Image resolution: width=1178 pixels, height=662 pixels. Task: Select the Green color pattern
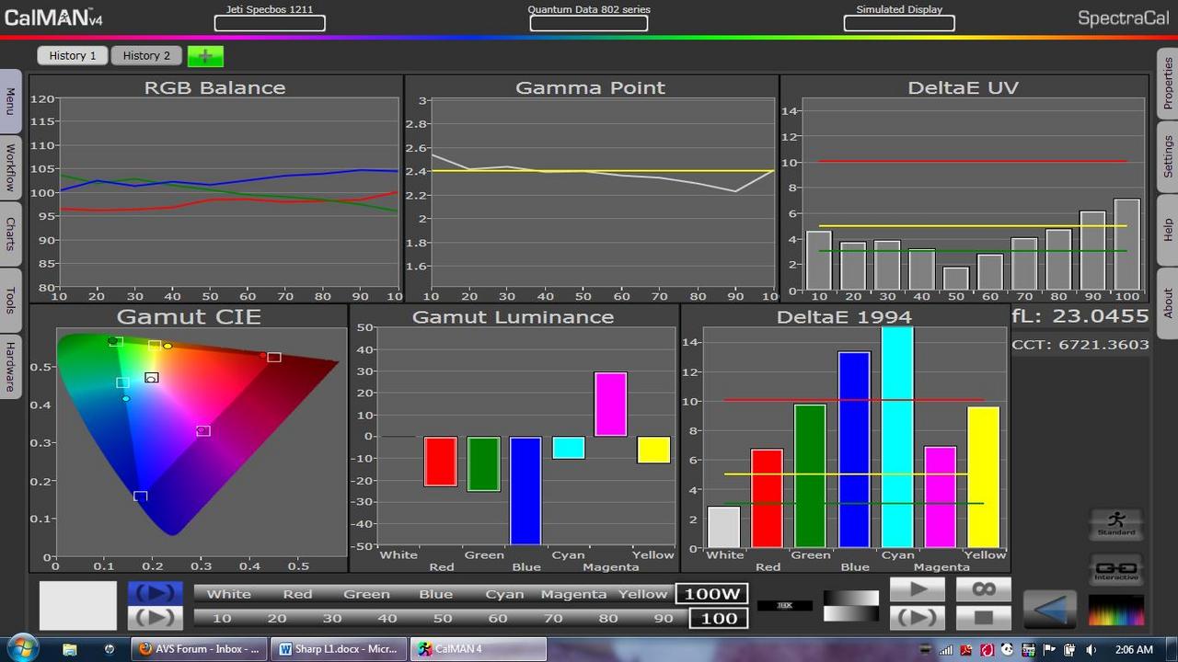tap(366, 594)
